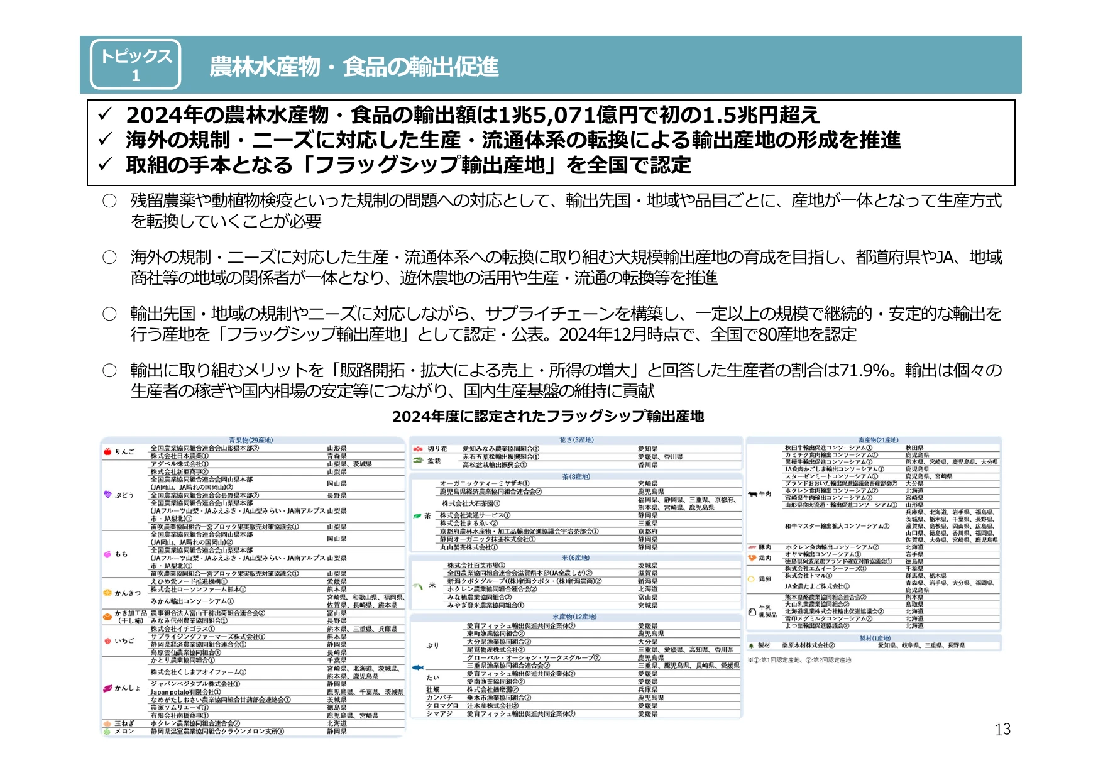Click the pork meat icon beside 豚肉
The image size is (1103, 780).
tap(752, 547)
